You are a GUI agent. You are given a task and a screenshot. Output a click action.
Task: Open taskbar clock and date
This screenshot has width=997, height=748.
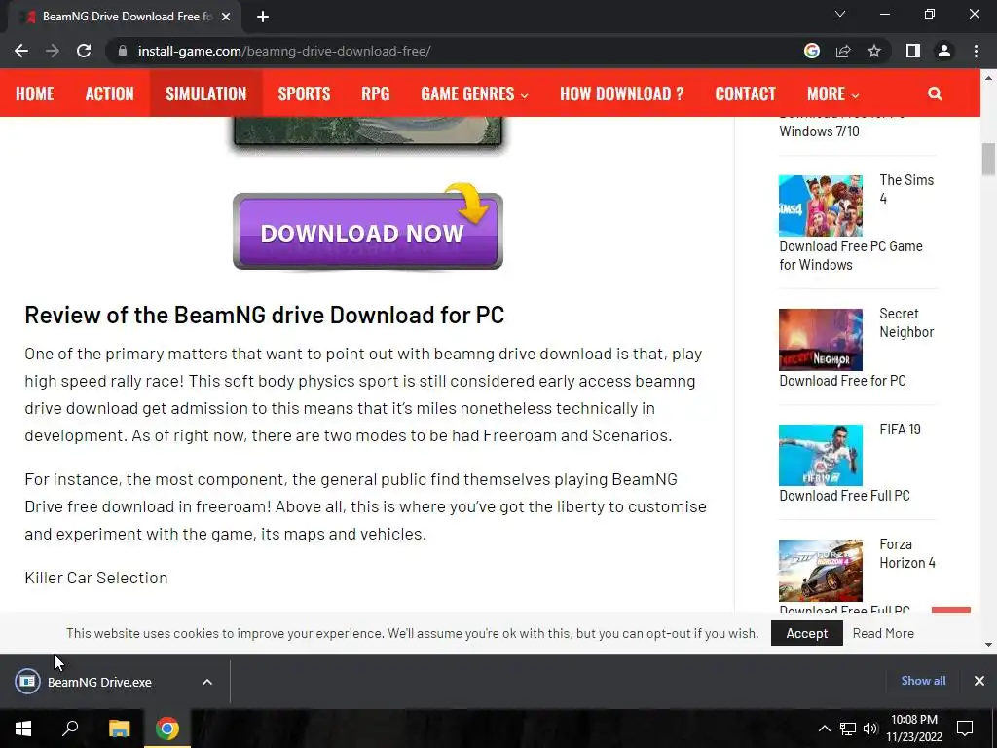point(914,729)
